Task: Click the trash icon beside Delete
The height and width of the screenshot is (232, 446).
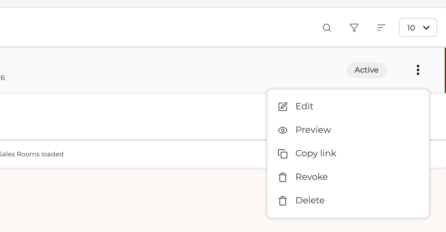Action: (x=283, y=201)
